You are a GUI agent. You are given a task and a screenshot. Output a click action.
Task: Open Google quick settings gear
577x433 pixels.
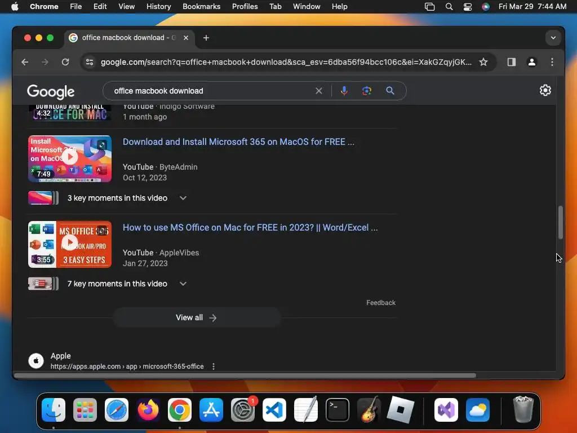coord(545,90)
